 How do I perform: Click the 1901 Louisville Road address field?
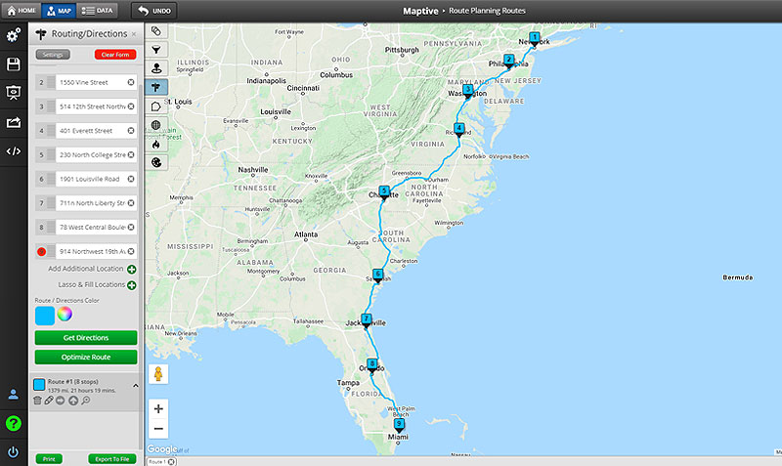pos(90,179)
